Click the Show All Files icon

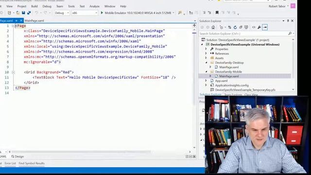point(246,27)
